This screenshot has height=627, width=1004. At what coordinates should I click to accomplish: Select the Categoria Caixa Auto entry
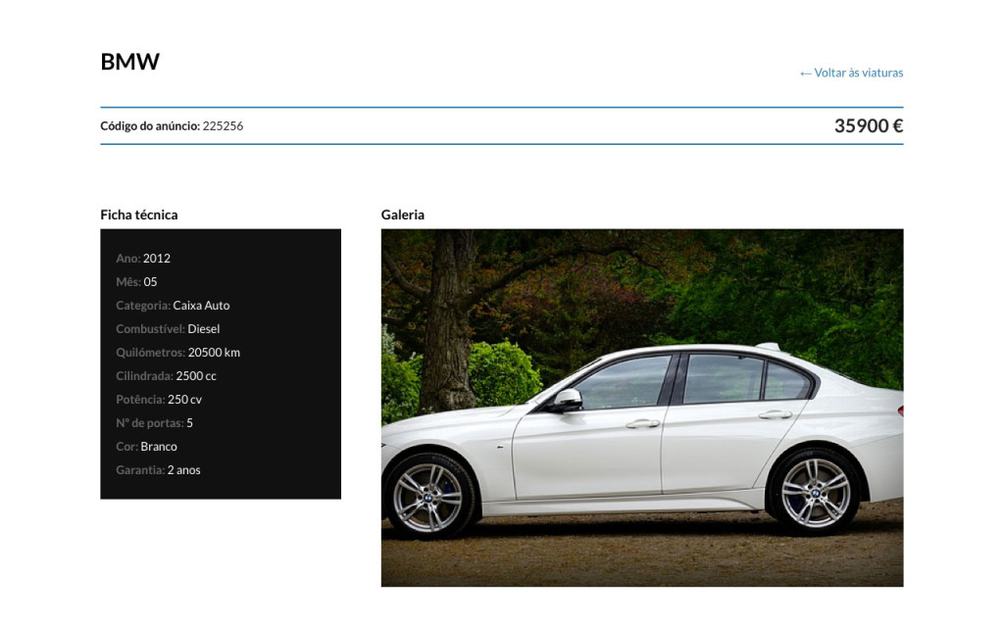click(173, 306)
